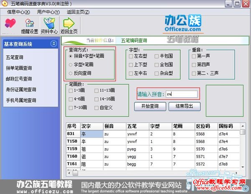Check 全包围 checkbox

(156, 65)
